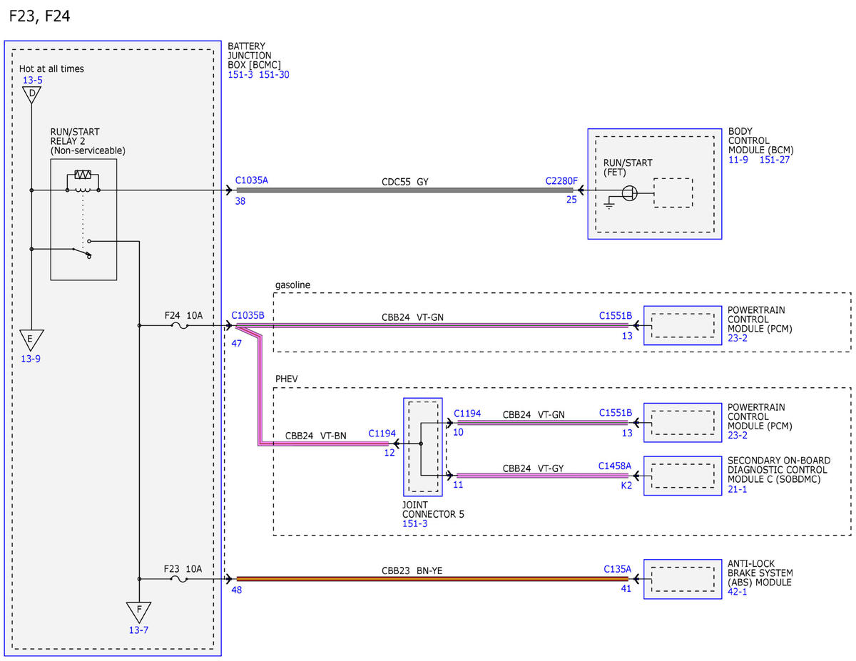
Task: Follow the 42-1 ABS module link
Action: tap(738, 592)
